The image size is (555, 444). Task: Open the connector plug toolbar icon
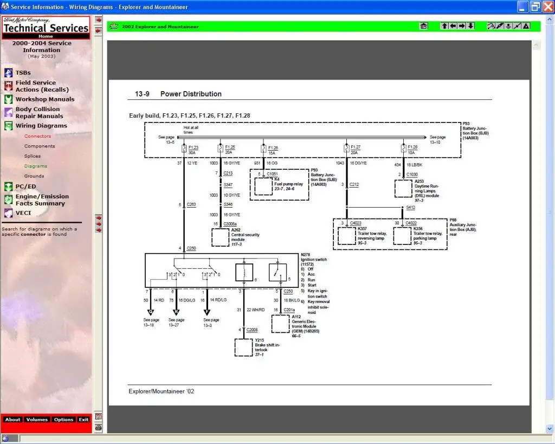[500, 26]
